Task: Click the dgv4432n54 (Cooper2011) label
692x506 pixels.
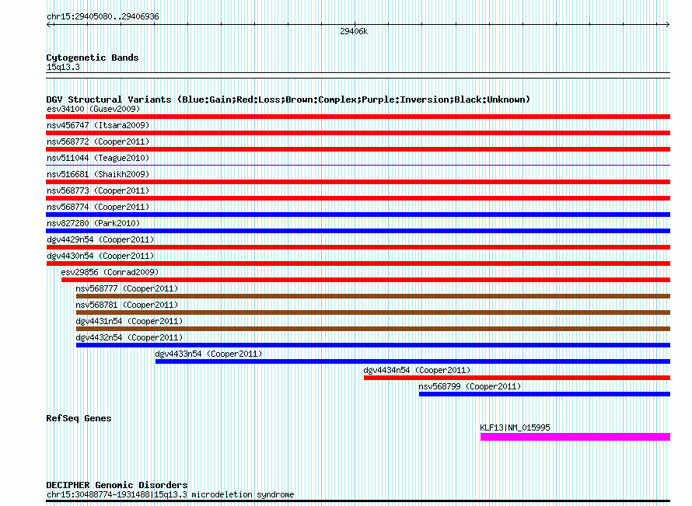Action: pyautogui.click(x=129, y=337)
